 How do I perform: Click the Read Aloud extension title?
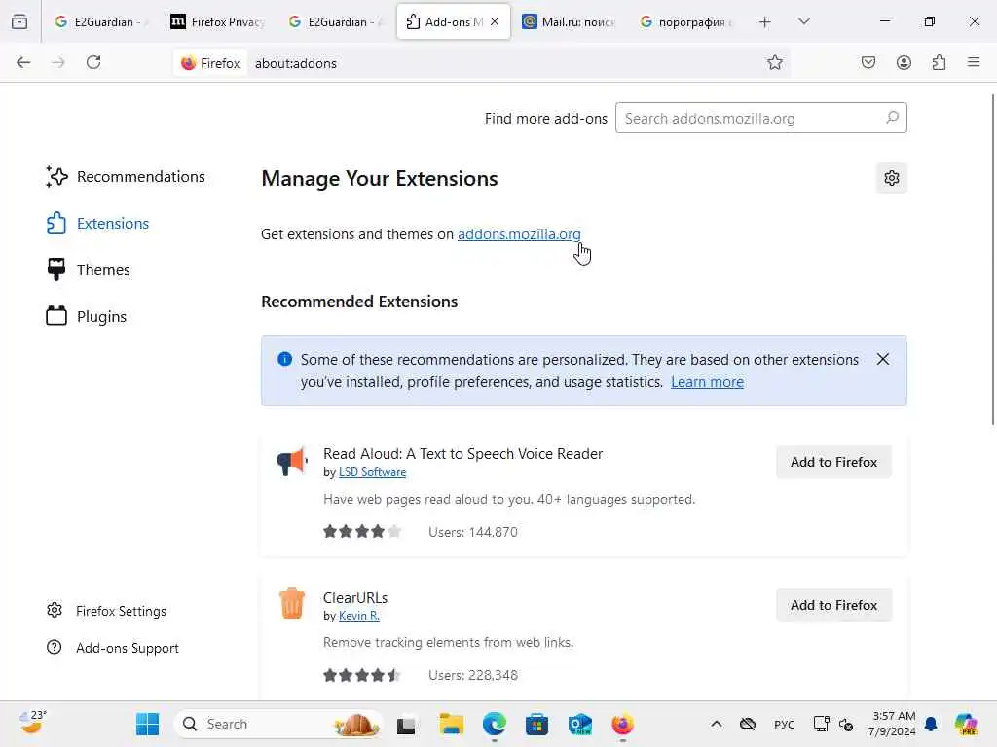click(462, 453)
